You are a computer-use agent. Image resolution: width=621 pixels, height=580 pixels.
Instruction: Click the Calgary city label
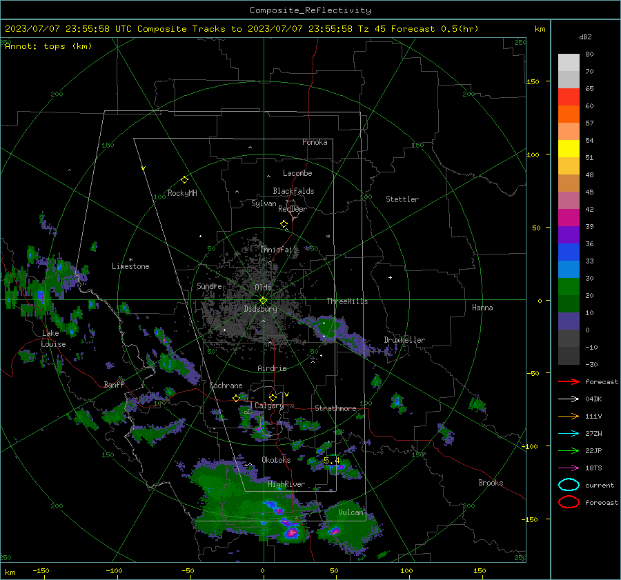[269, 406]
